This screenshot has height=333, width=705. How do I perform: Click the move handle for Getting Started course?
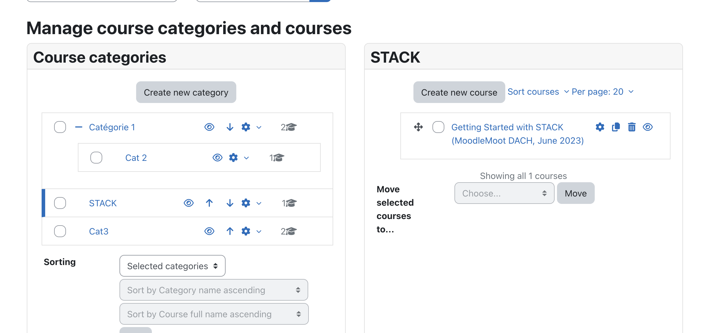(418, 127)
